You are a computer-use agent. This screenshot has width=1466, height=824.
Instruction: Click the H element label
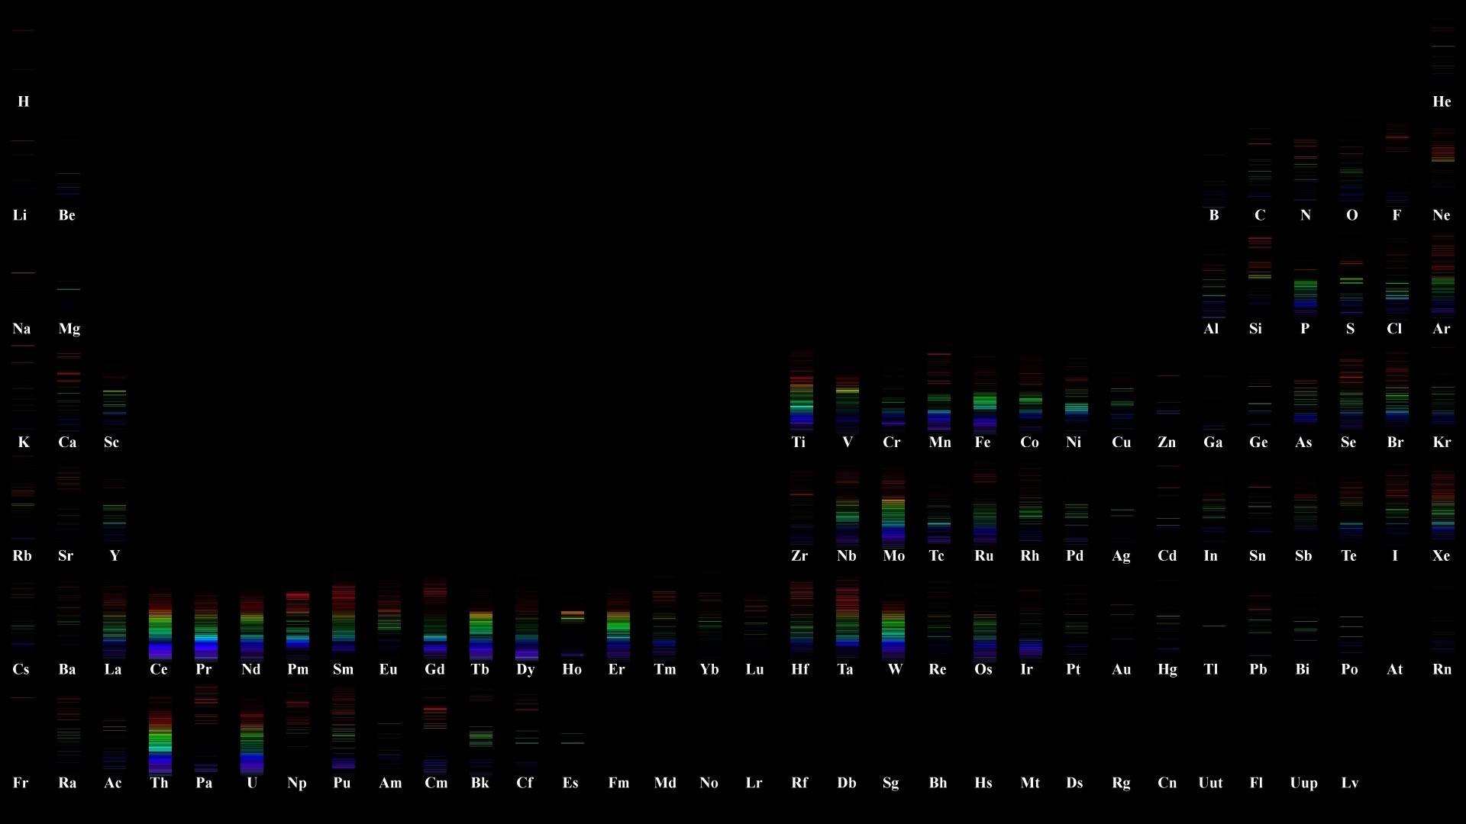24,101
